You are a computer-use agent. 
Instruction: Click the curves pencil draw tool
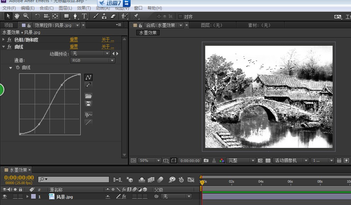[x=88, y=85]
